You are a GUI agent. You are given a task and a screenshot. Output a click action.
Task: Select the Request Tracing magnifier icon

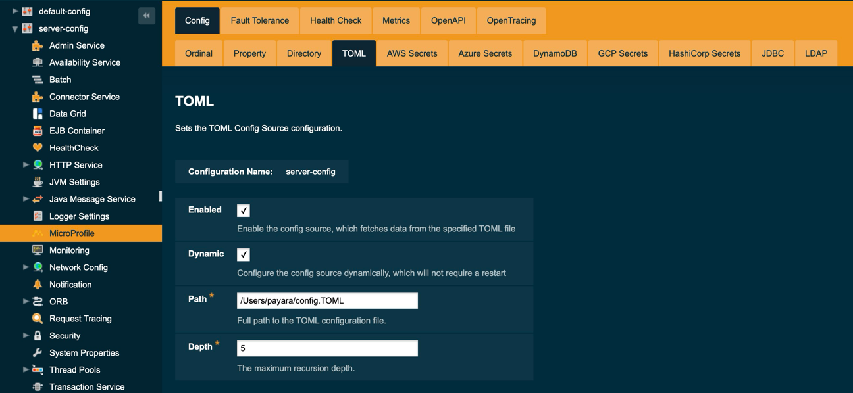pos(38,318)
